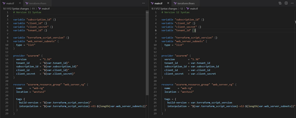
Task: Click unquoted var.terraform_script_version build-version value
Action: click(212, 102)
